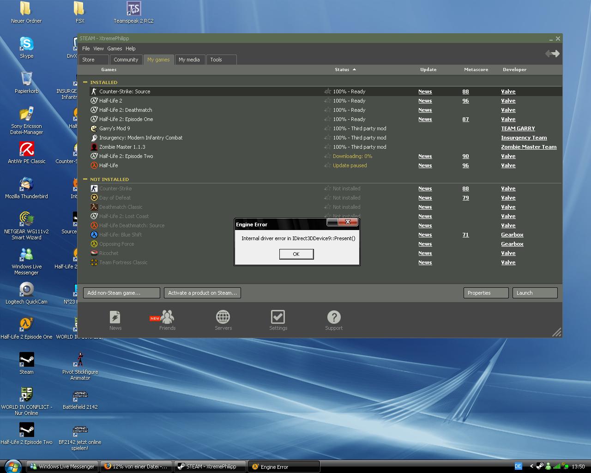Viewport: 591px width, 473px height.
Task: Open the Friends icon in Steam footer
Action: tap(167, 317)
